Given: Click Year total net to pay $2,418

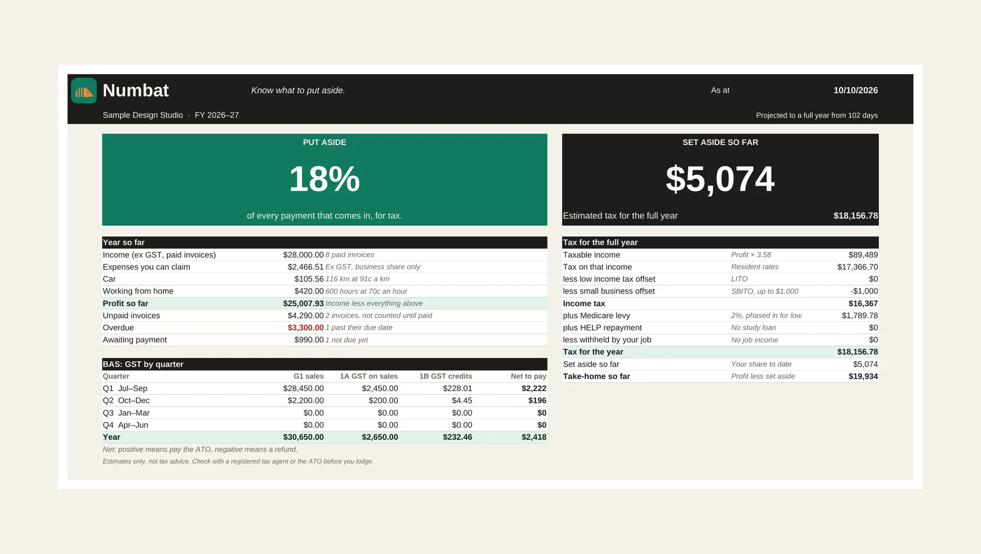Looking at the screenshot, I should click(x=534, y=437).
